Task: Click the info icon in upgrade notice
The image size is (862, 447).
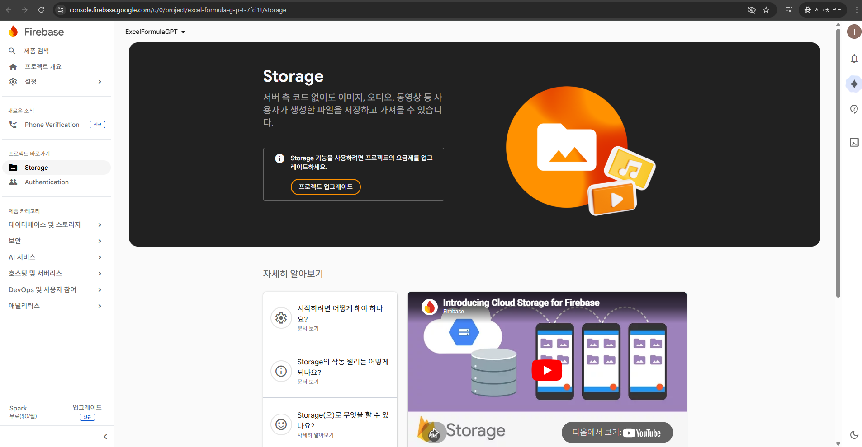Action: click(x=279, y=158)
